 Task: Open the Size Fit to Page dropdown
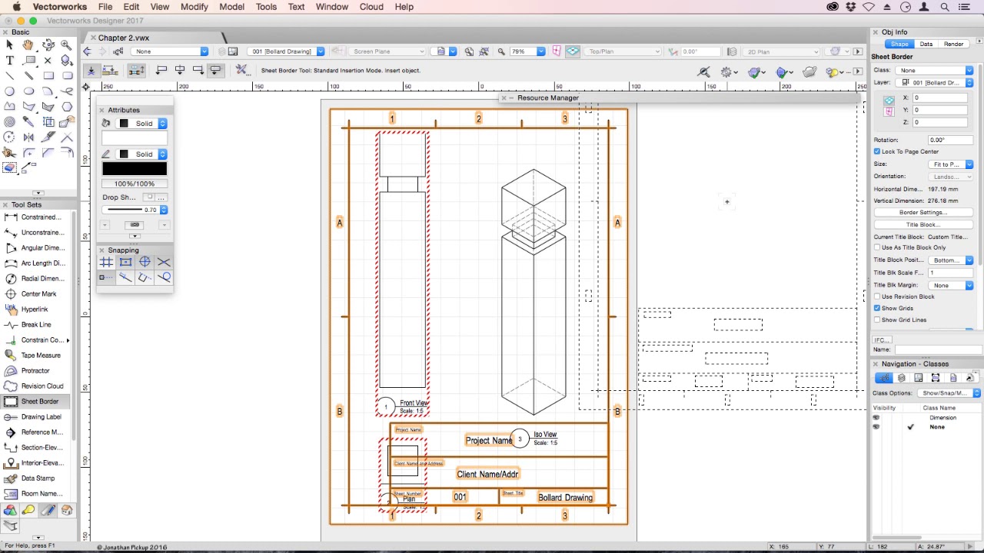click(950, 164)
